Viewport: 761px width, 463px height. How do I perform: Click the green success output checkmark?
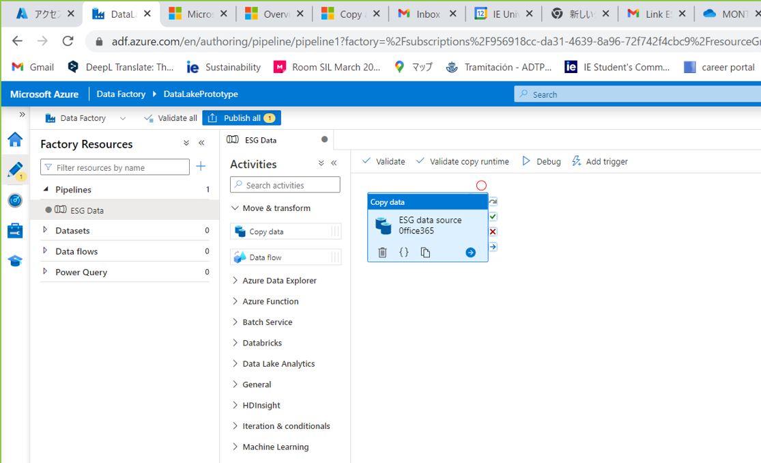coord(492,216)
